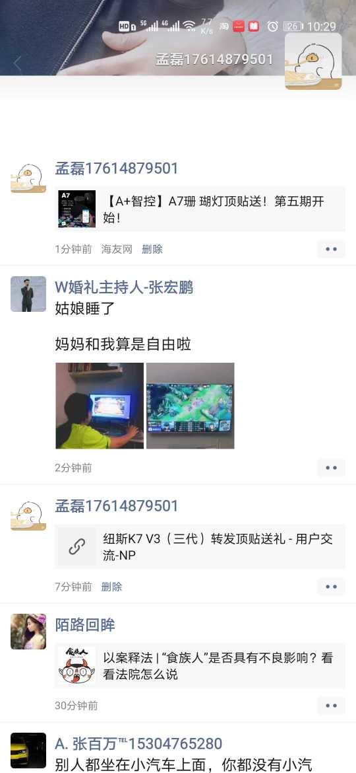The image size is (356, 773).
Task: Tap the chain link icon in the 纽斯K7 card
Action: (x=76, y=547)
